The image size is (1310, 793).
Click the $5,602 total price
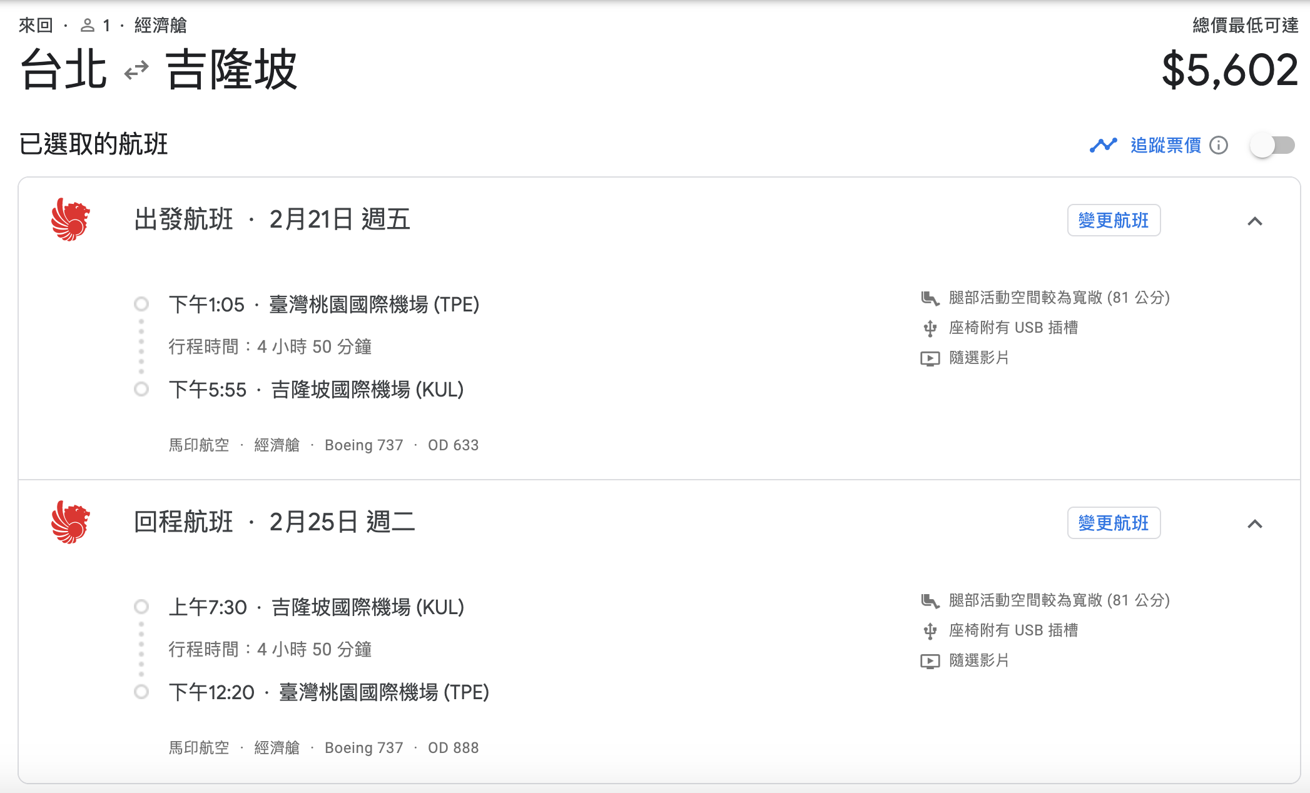(x=1229, y=69)
